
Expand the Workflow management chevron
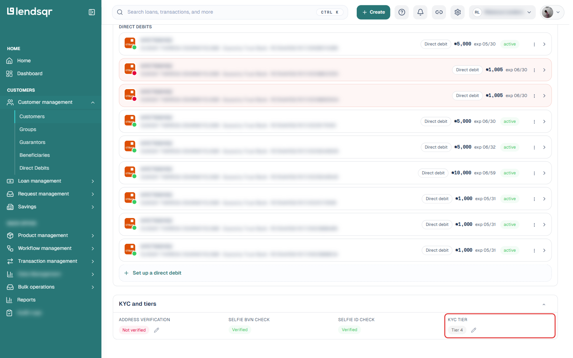click(93, 248)
